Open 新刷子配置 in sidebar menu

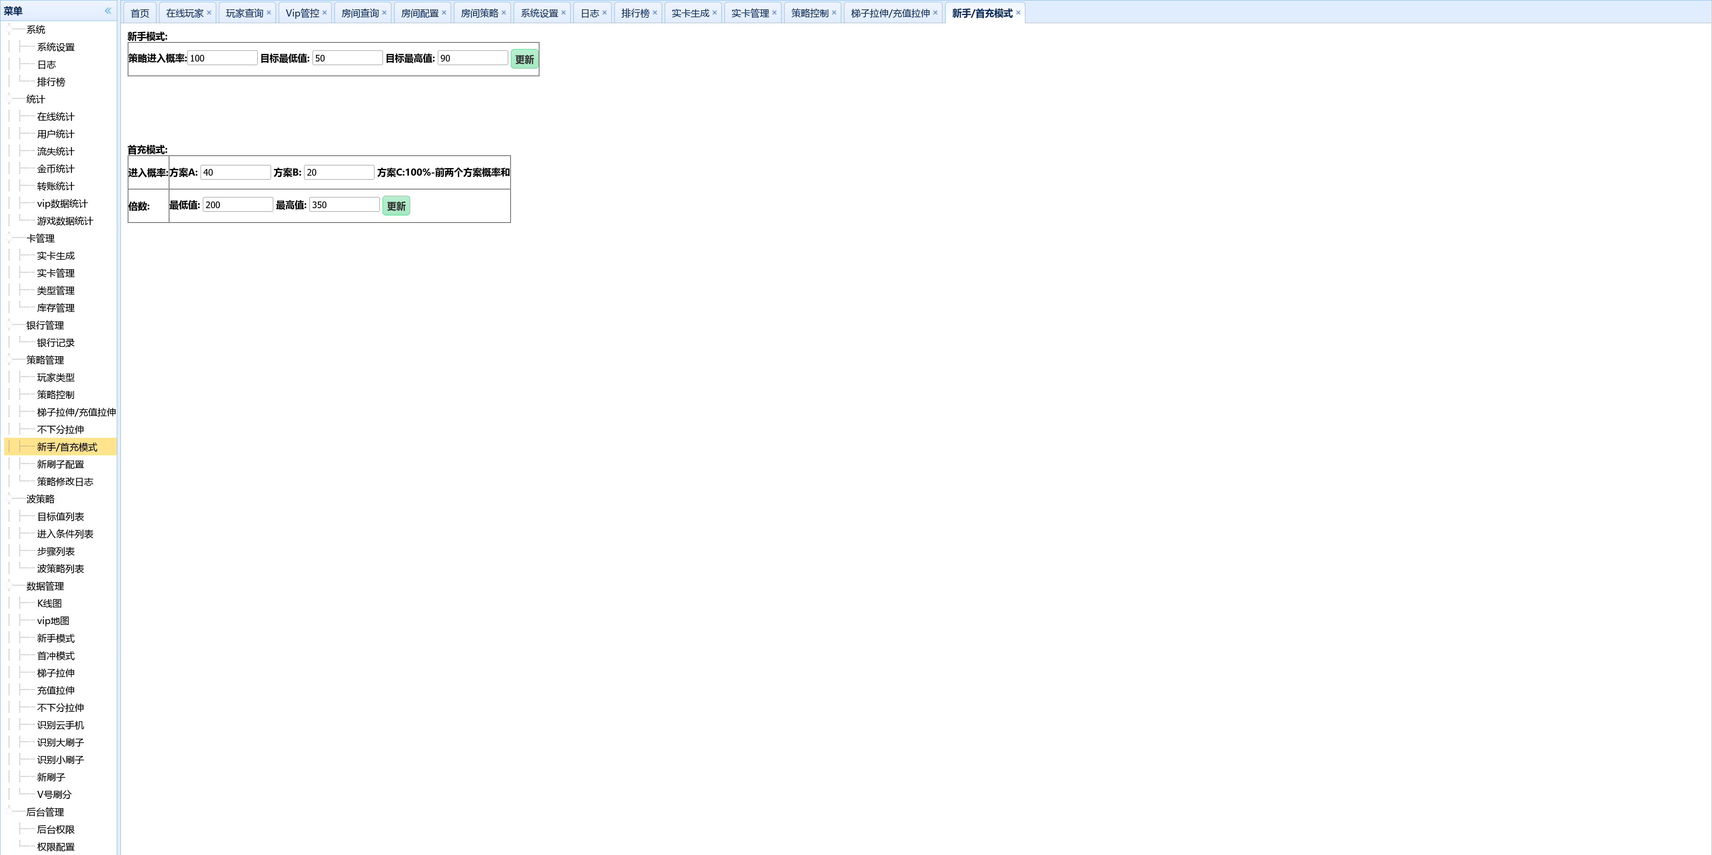click(61, 464)
